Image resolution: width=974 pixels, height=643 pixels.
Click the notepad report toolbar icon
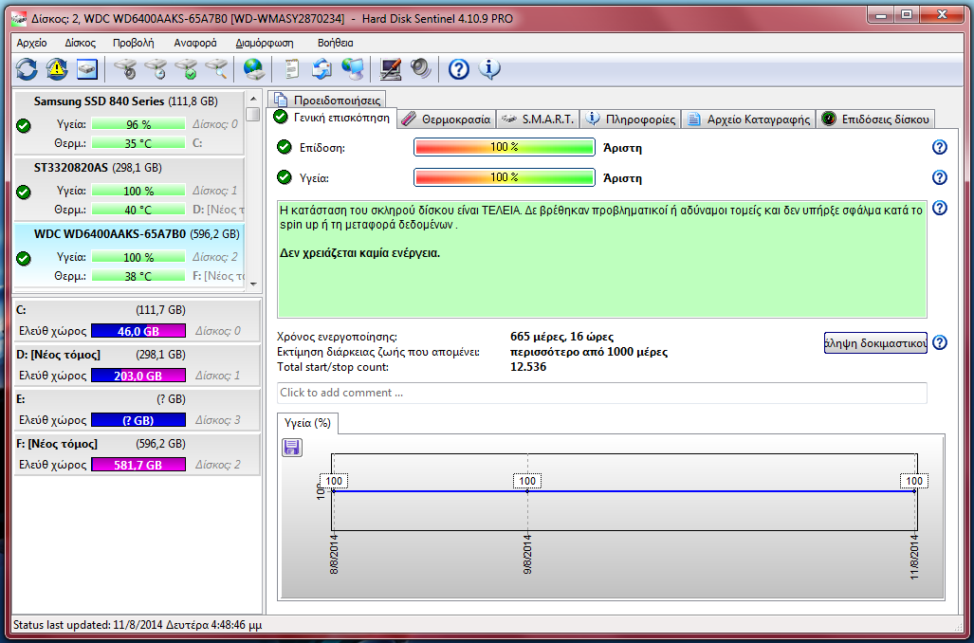point(291,69)
